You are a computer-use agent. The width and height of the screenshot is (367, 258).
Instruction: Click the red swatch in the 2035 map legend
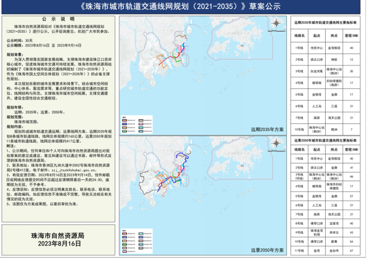pyautogui.click(x=124, y=120)
